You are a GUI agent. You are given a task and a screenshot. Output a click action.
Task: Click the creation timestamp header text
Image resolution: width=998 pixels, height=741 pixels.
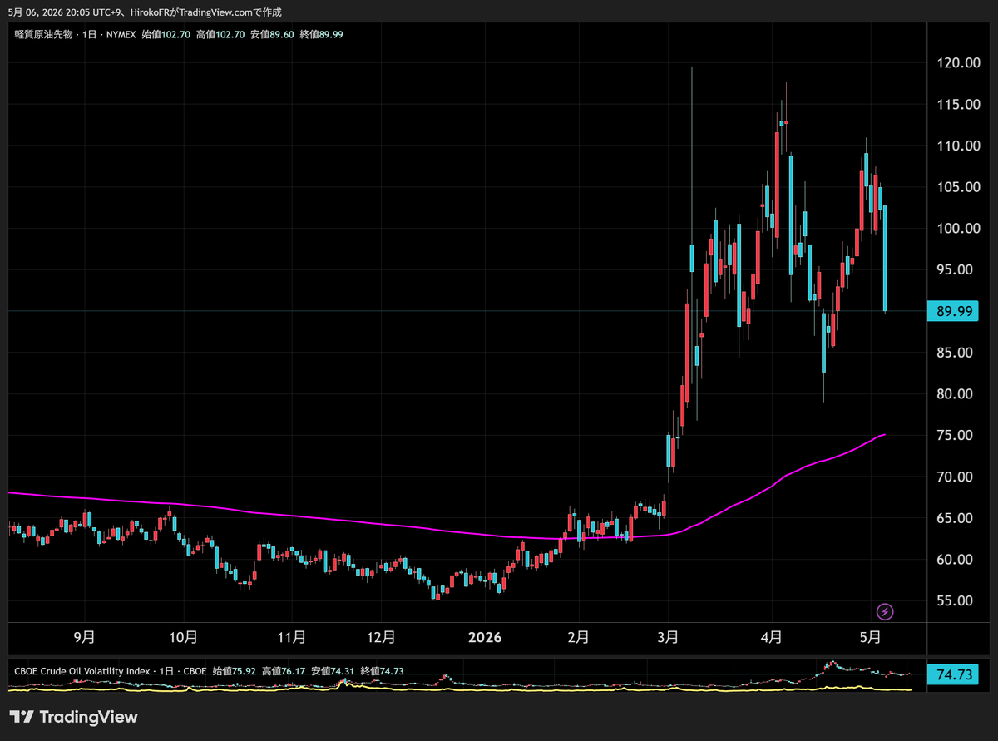(x=145, y=12)
